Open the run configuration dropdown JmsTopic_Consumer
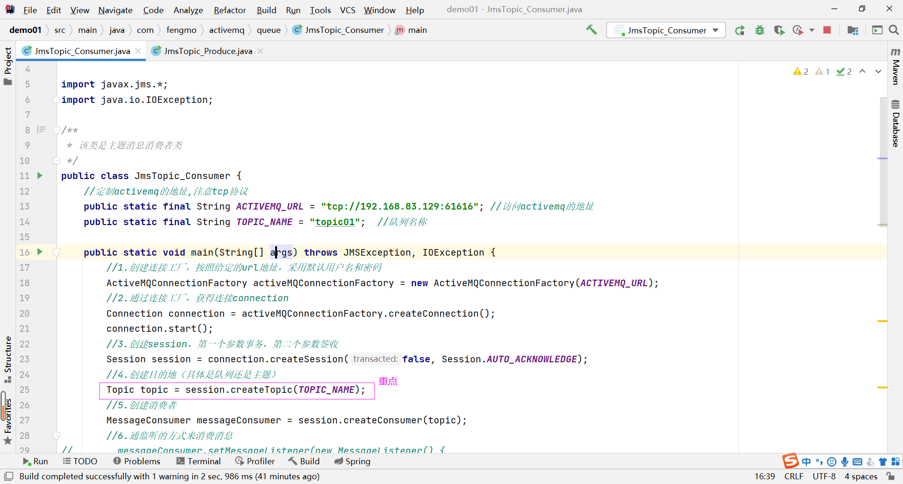 click(x=666, y=30)
